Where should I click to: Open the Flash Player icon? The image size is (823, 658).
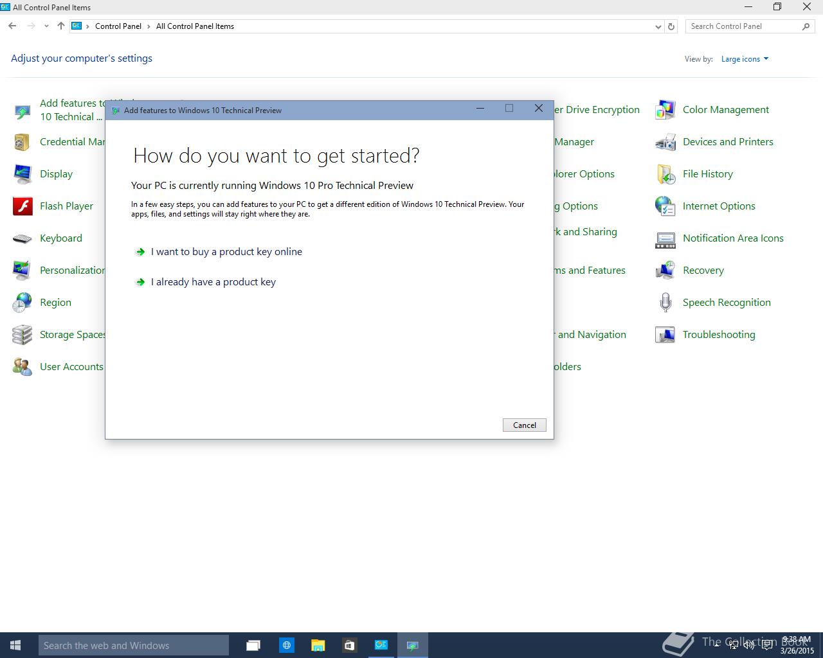[22, 206]
